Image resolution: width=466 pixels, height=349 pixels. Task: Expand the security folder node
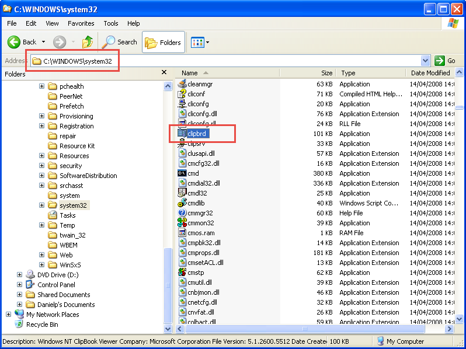[42, 165]
